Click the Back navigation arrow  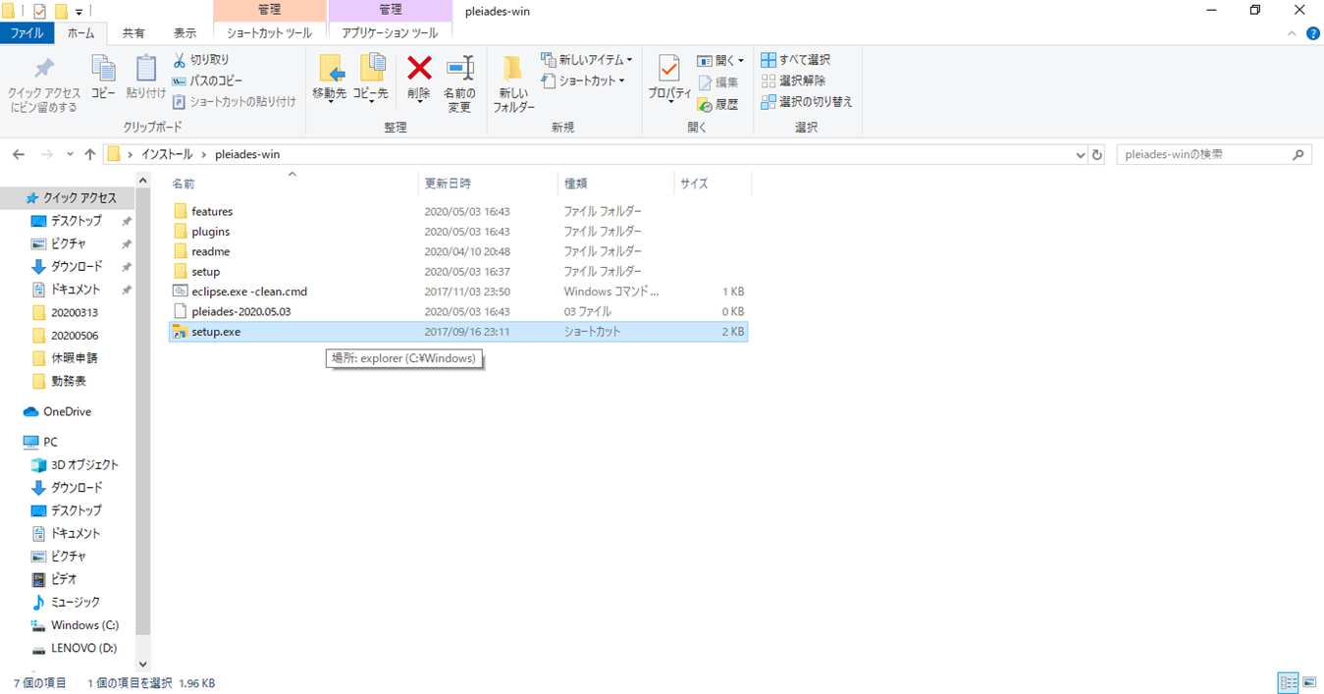[x=19, y=154]
